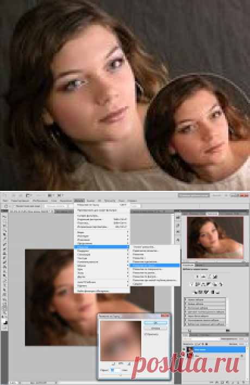Choose Surface Blur in the Blur submenu
Image resolution: width=250 pixels, height=385 pixels.
click(x=155, y=269)
